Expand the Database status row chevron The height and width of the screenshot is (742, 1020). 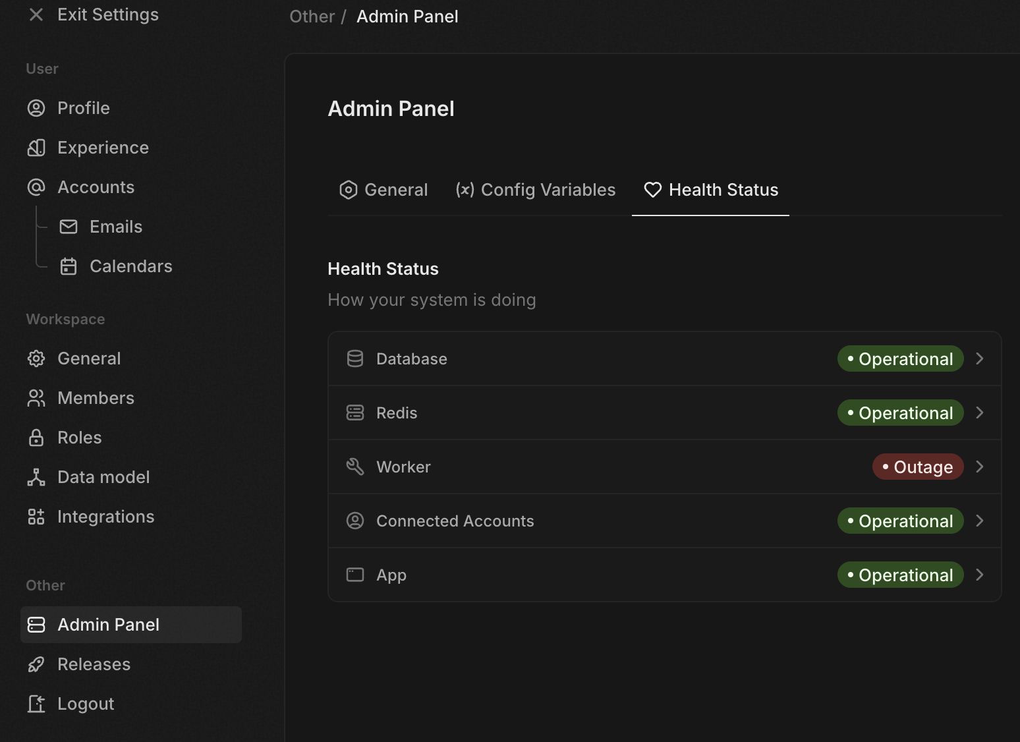(x=980, y=358)
